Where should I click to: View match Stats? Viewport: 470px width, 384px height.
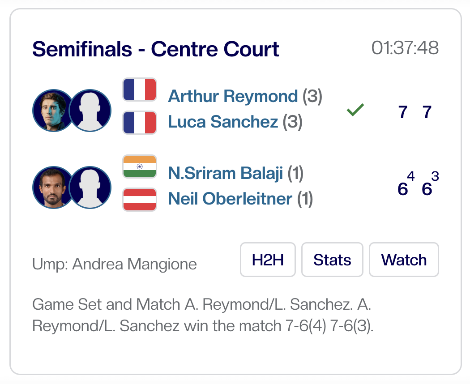(332, 260)
